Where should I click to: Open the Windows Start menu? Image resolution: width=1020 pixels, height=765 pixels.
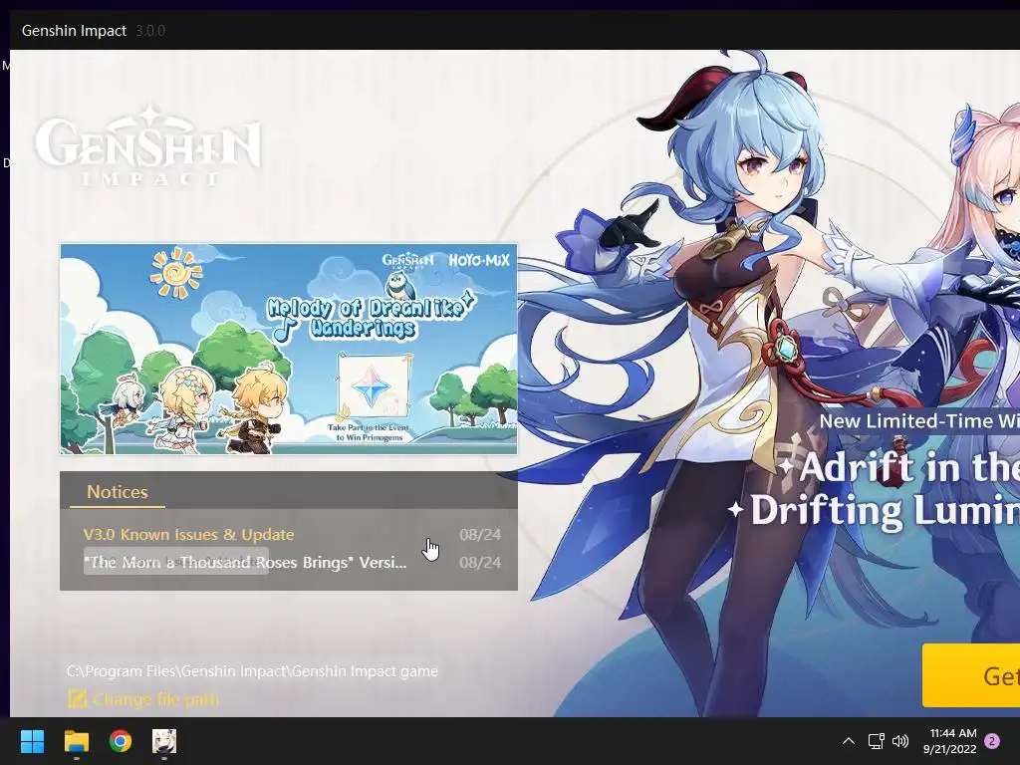click(32, 741)
